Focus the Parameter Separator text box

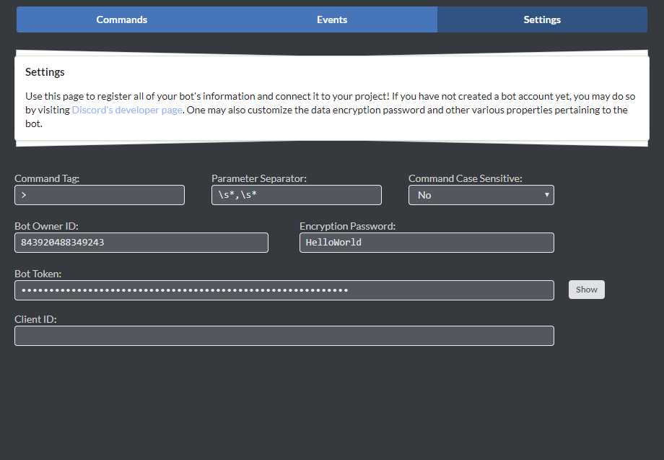296,195
